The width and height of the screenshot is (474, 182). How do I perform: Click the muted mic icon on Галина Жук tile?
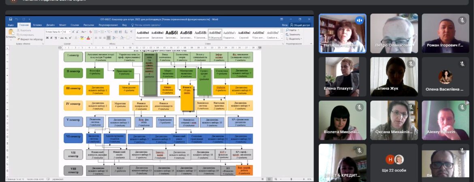point(410,63)
